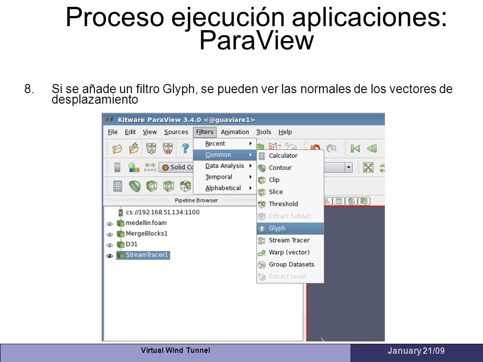The height and width of the screenshot is (362, 483).
Task: Expand the Data Analysis submenu
Action: pos(225,166)
